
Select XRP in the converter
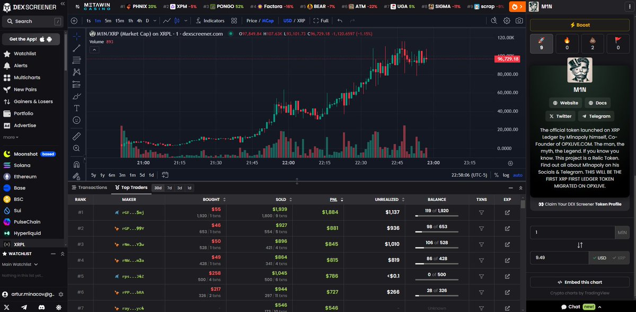(x=619, y=257)
